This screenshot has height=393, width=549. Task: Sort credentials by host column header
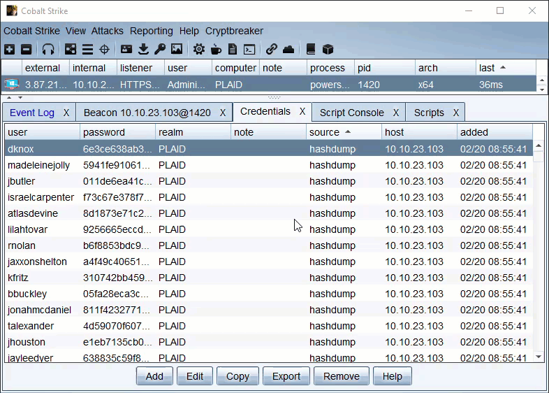(x=420, y=132)
